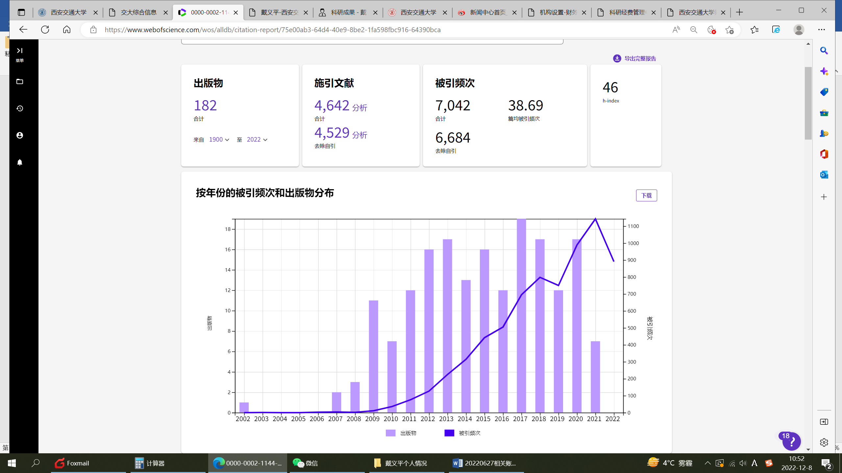Open the start year 1900 dropdown

tap(219, 140)
